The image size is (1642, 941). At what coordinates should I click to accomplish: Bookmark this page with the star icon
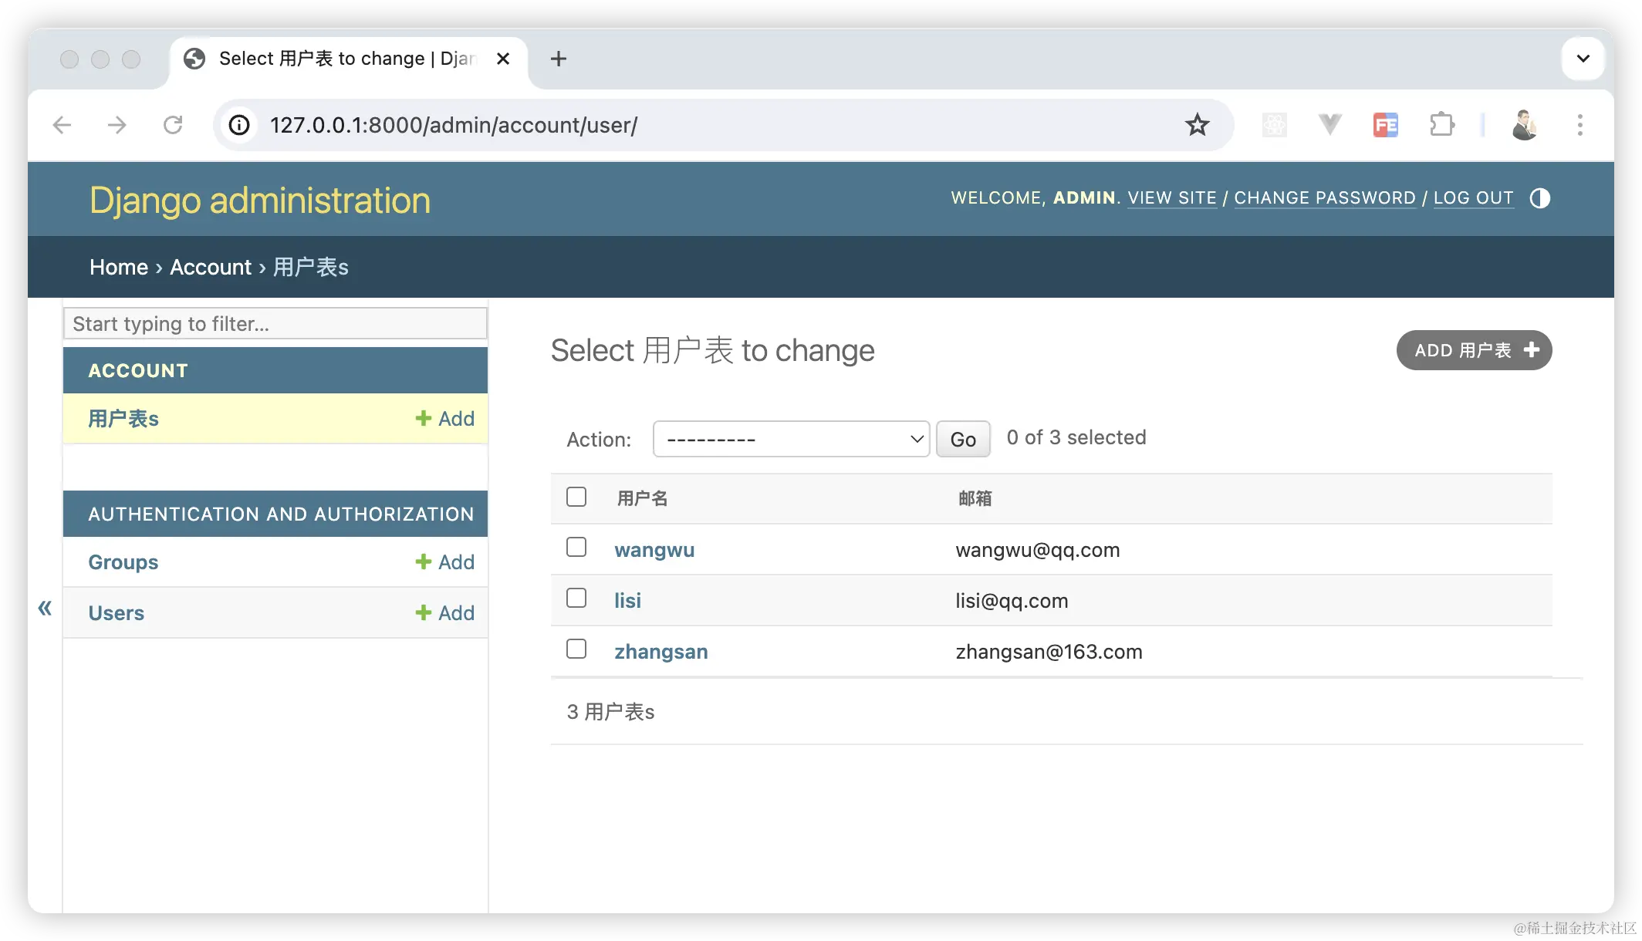click(1197, 125)
